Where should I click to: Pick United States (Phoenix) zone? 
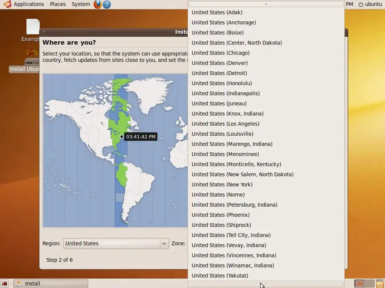coord(266,215)
